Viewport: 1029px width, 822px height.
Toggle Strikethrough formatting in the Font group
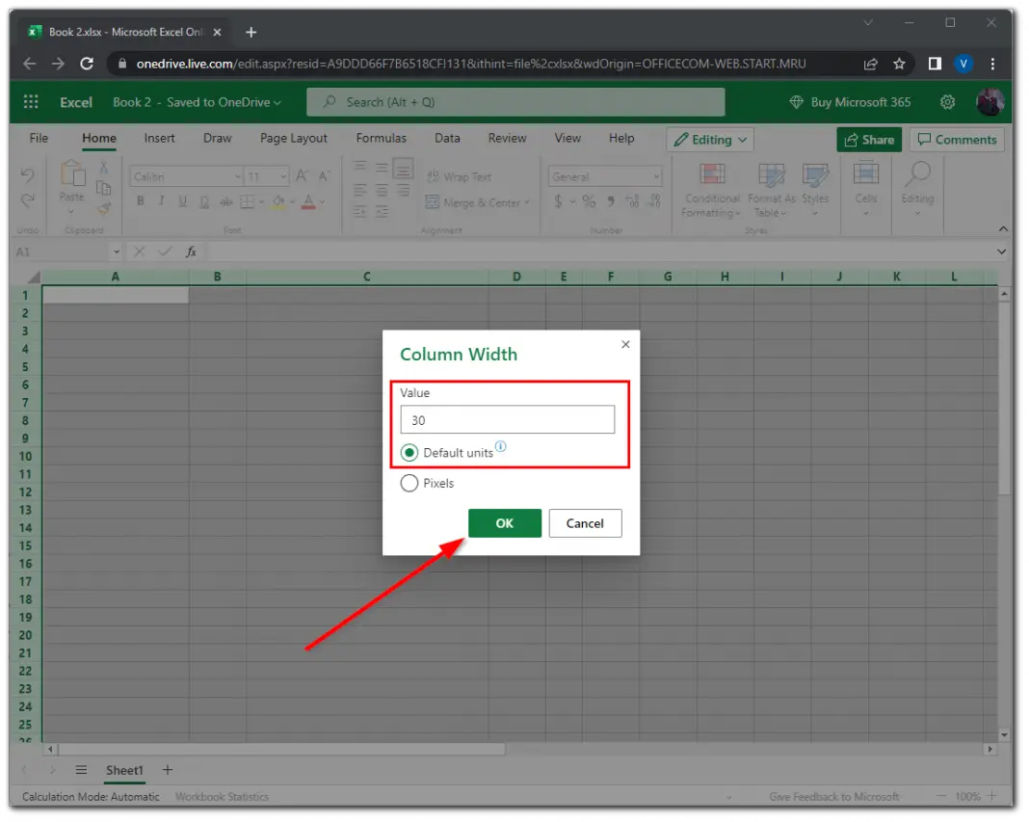coord(225,201)
